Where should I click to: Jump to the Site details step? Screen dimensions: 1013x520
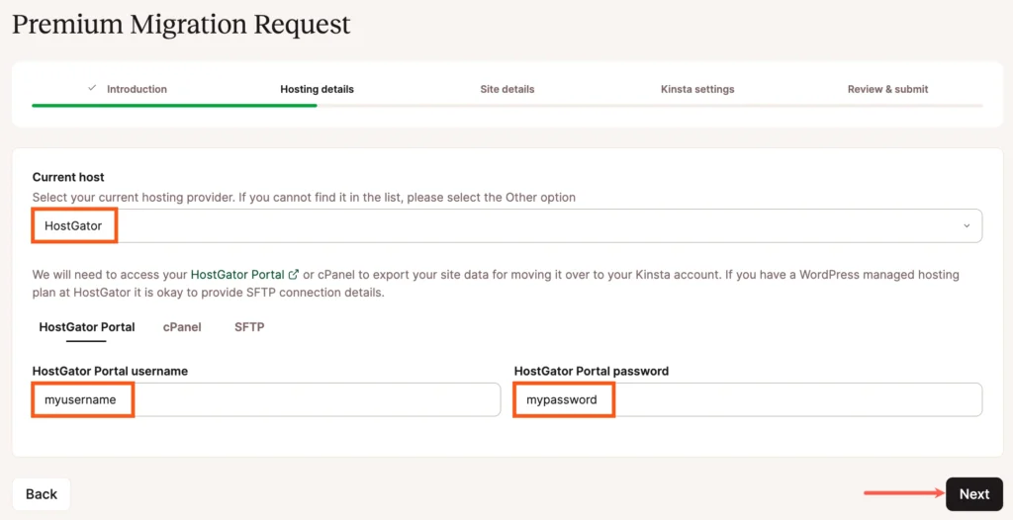506,89
